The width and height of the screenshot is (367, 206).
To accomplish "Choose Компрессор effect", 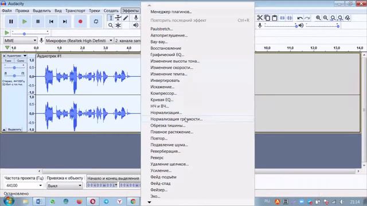I will tap(198, 93).
